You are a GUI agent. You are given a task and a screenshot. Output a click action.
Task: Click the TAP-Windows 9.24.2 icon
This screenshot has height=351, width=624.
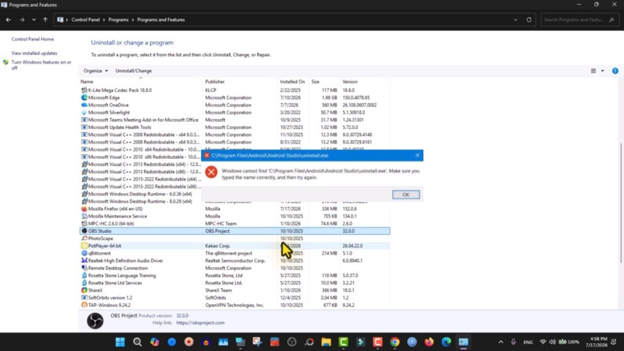click(84, 305)
